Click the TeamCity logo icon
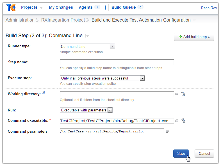 click(x=11, y=8)
